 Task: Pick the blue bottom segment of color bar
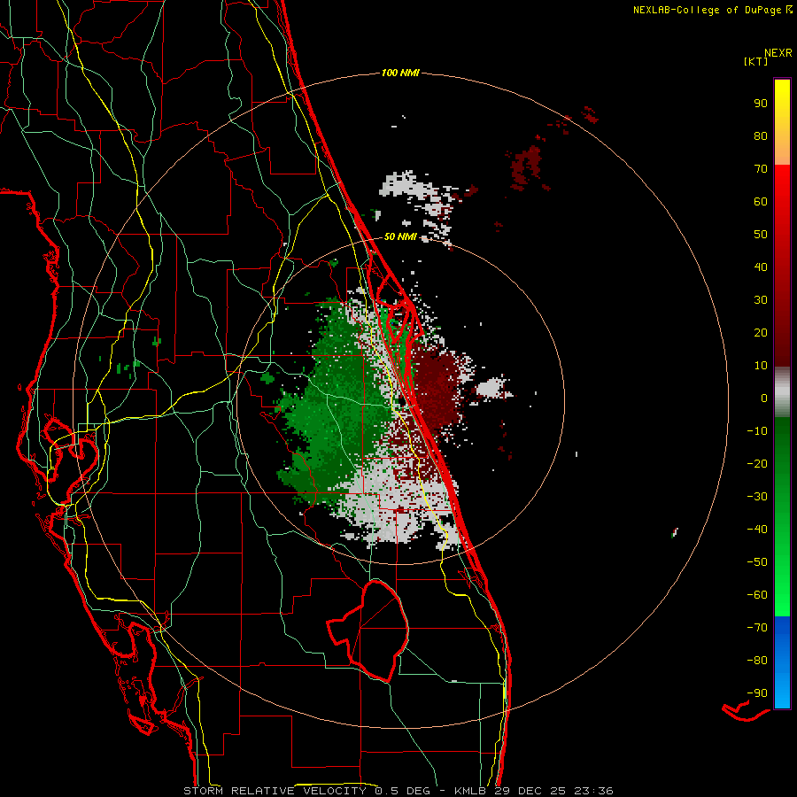coord(782,662)
